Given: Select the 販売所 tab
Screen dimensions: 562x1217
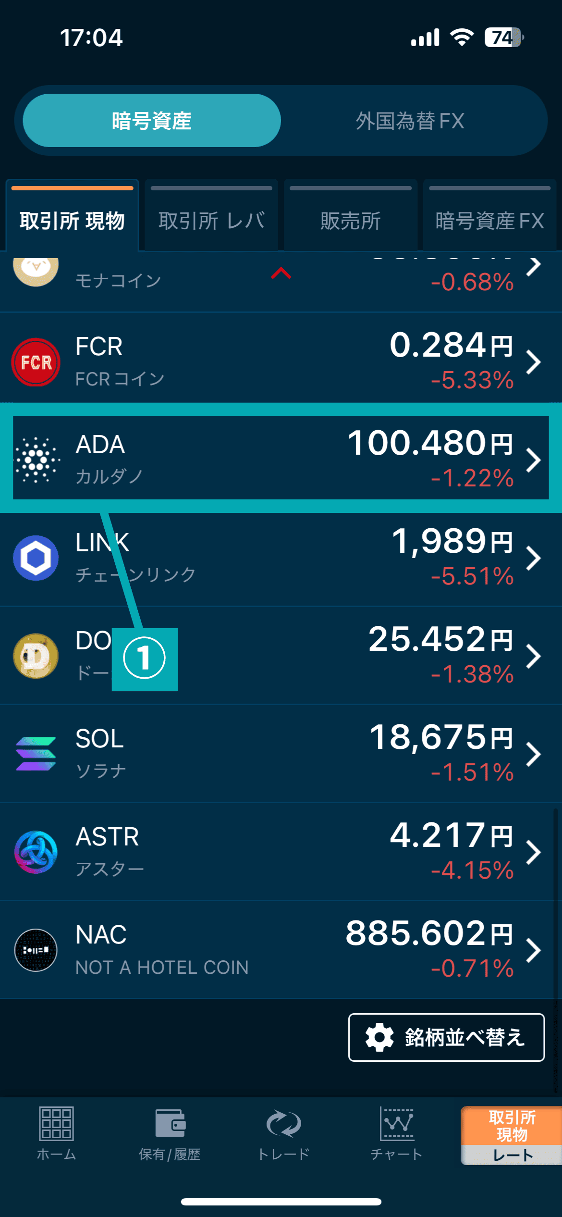Looking at the screenshot, I should (351, 220).
